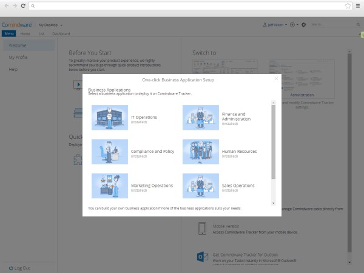Click the first Switch to screenshot thumbnail

point(225,67)
